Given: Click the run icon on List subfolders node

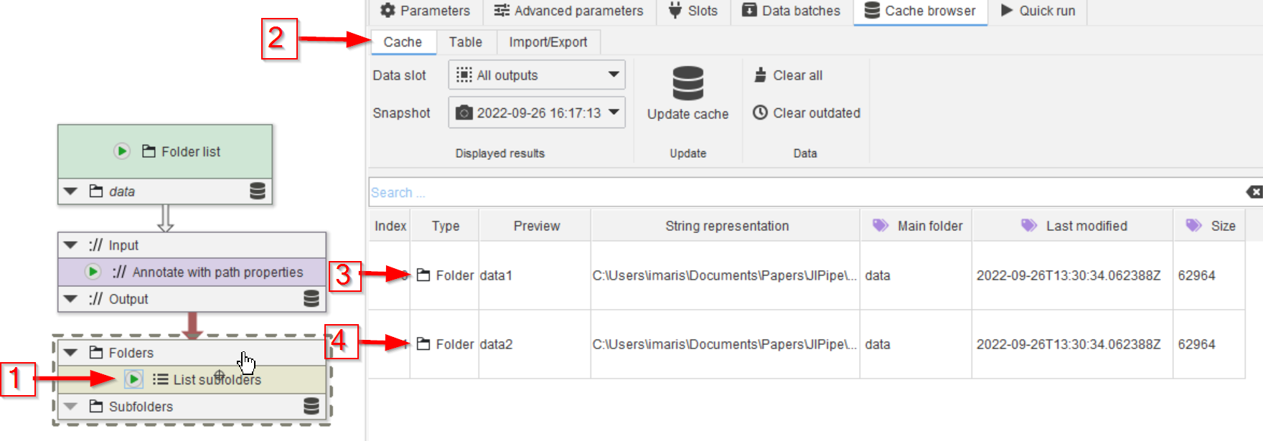Looking at the screenshot, I should pos(133,379).
